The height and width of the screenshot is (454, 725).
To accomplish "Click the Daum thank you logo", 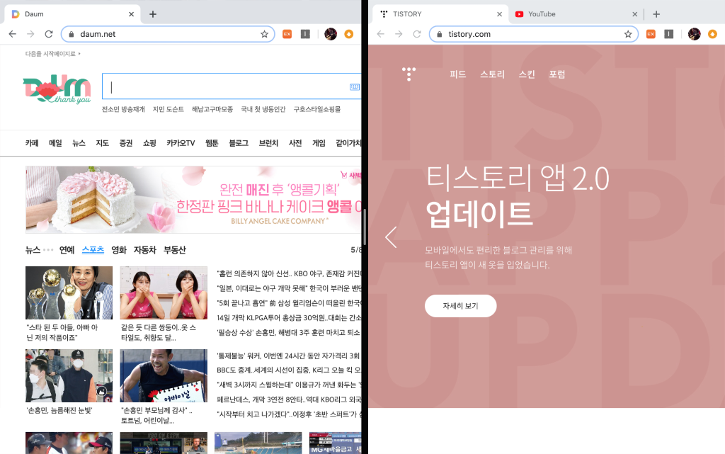I will (57, 89).
